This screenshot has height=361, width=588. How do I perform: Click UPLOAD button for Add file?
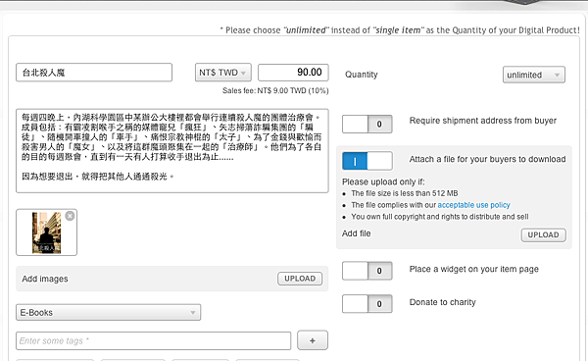click(543, 234)
